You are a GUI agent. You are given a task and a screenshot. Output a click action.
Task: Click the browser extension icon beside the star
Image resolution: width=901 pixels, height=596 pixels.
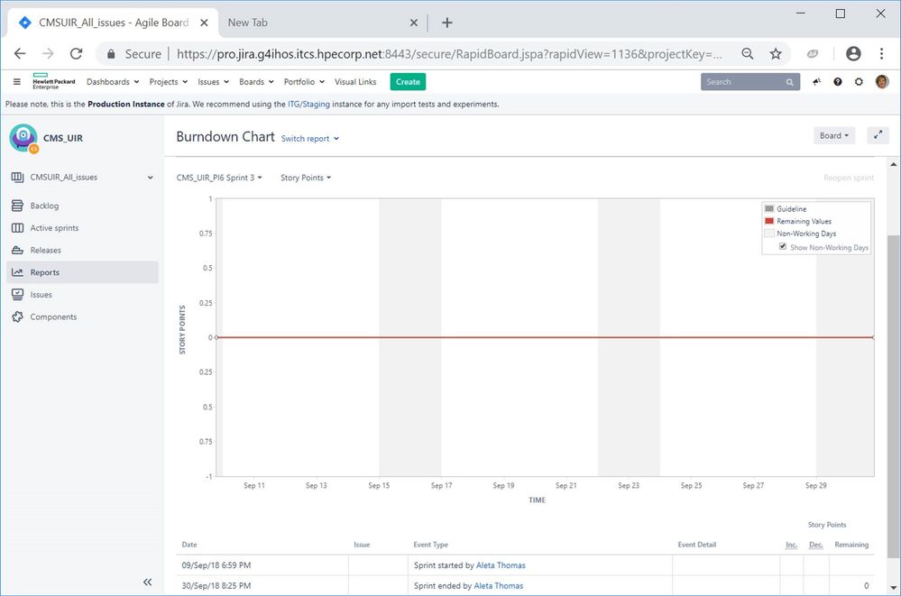[x=813, y=53]
